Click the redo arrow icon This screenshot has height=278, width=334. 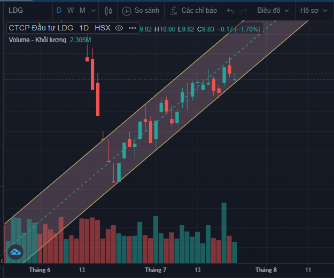tap(244, 11)
